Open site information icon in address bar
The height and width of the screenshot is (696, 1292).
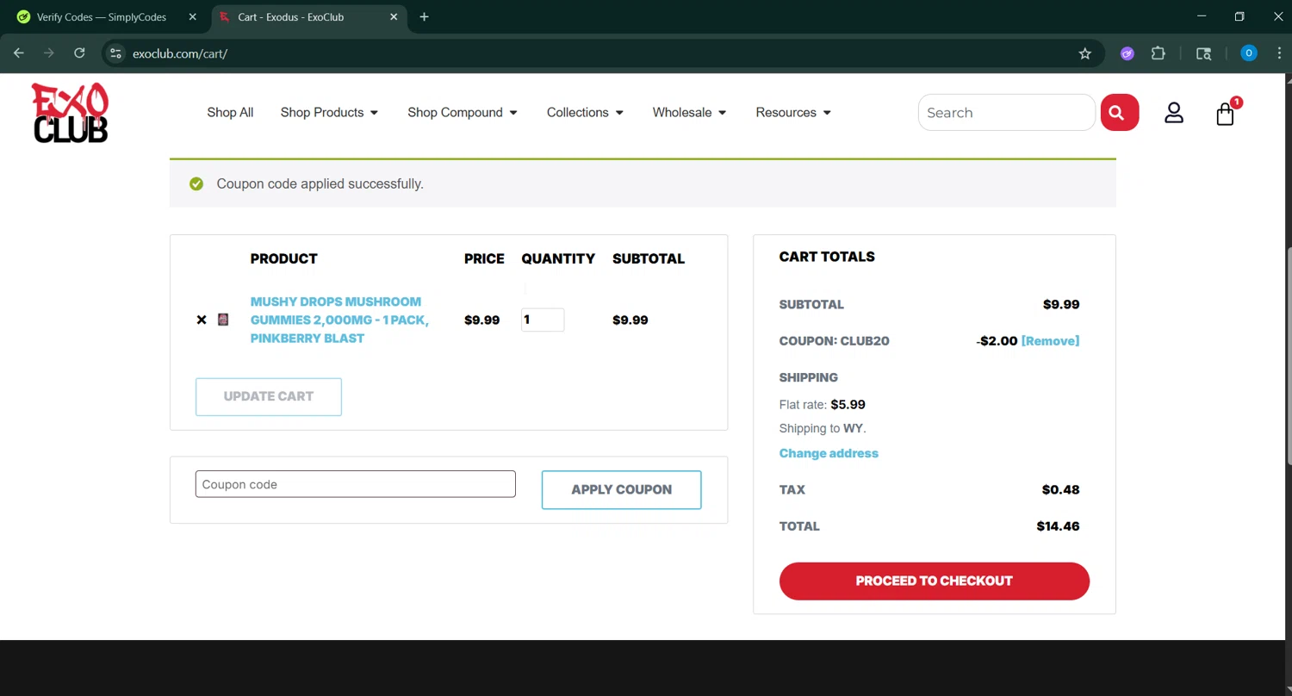point(116,53)
